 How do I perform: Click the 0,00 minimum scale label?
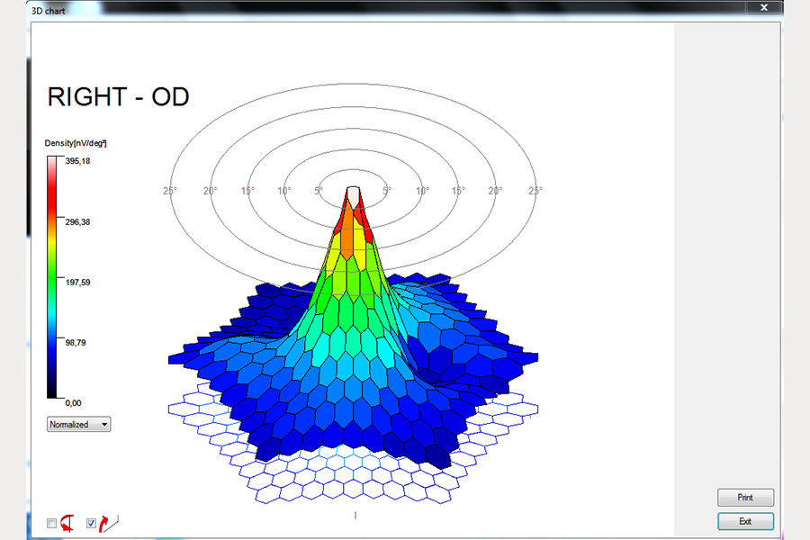click(x=73, y=403)
